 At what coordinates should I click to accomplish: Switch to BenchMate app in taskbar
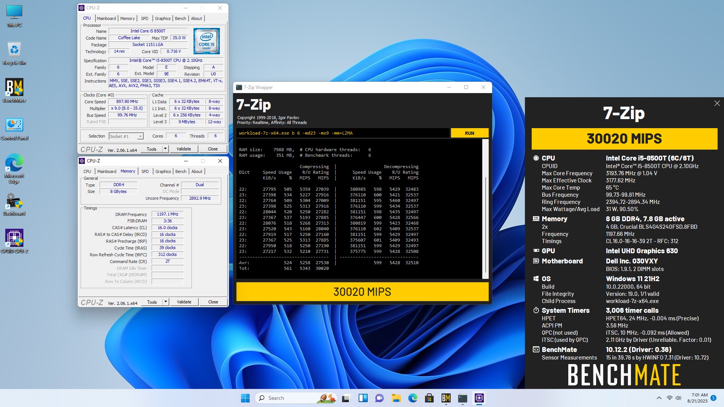click(x=446, y=398)
